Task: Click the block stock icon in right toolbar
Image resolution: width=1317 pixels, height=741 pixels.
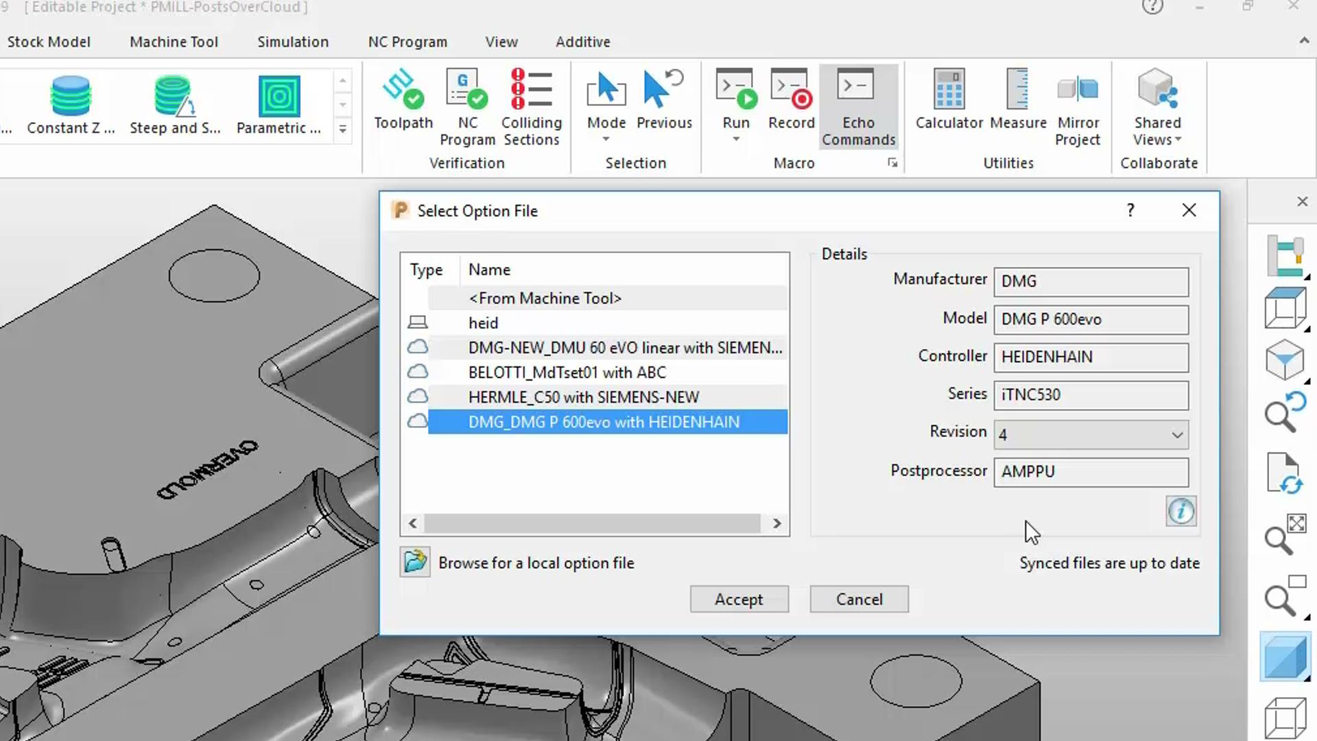Action: point(1285,255)
